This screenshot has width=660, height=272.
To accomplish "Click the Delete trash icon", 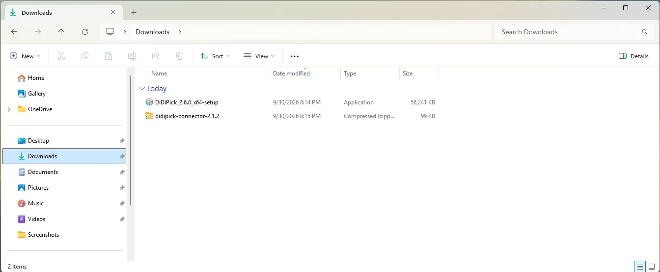I will (x=179, y=56).
